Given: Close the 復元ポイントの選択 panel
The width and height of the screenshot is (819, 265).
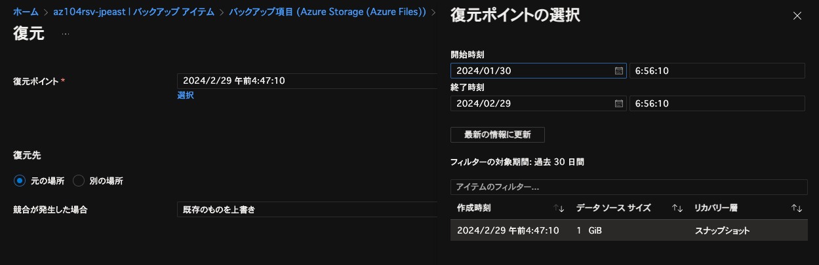Looking at the screenshot, I should click(x=797, y=16).
